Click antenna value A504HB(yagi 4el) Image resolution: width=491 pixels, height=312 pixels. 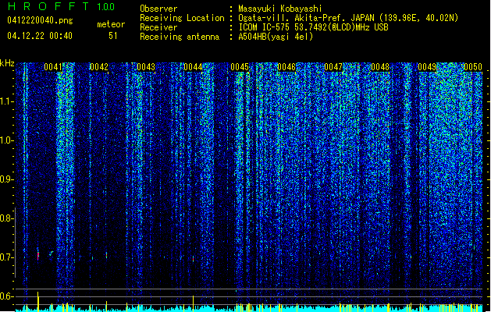[x=276, y=37]
